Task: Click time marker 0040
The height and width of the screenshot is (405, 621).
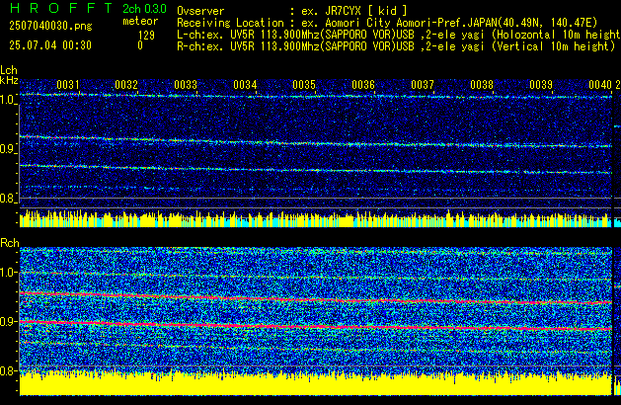Action: coord(600,85)
